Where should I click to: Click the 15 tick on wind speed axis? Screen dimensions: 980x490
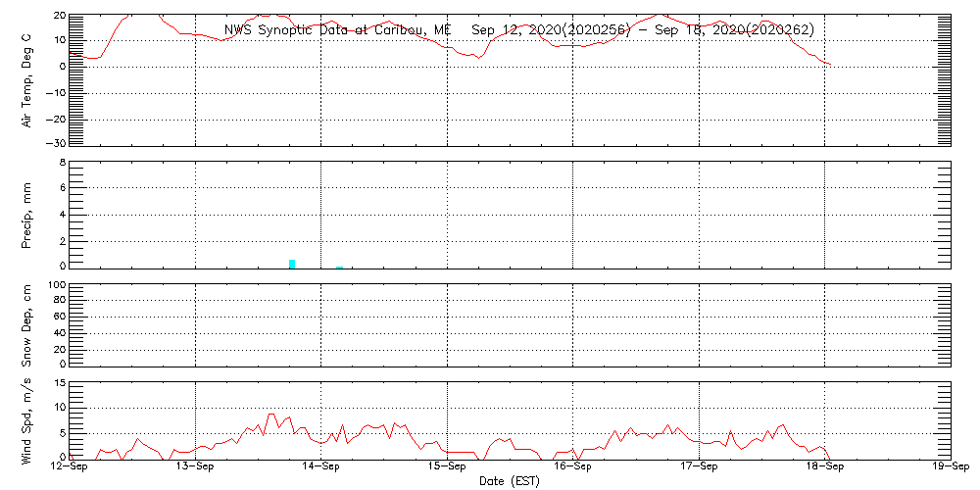coord(59,382)
